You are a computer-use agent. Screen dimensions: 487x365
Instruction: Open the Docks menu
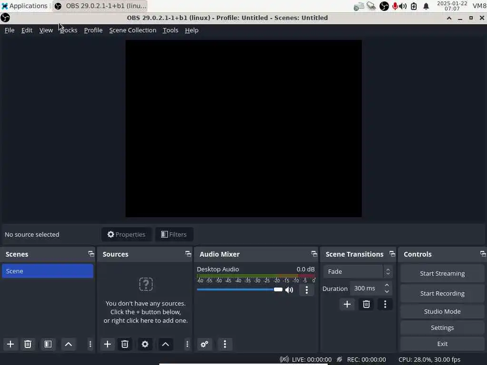point(68,30)
